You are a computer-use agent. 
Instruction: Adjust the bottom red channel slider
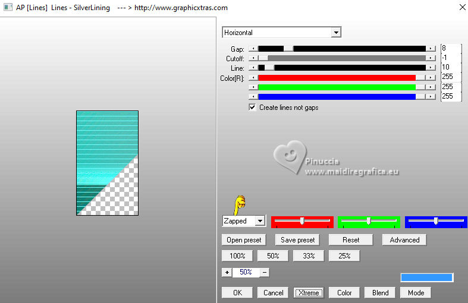click(x=302, y=222)
